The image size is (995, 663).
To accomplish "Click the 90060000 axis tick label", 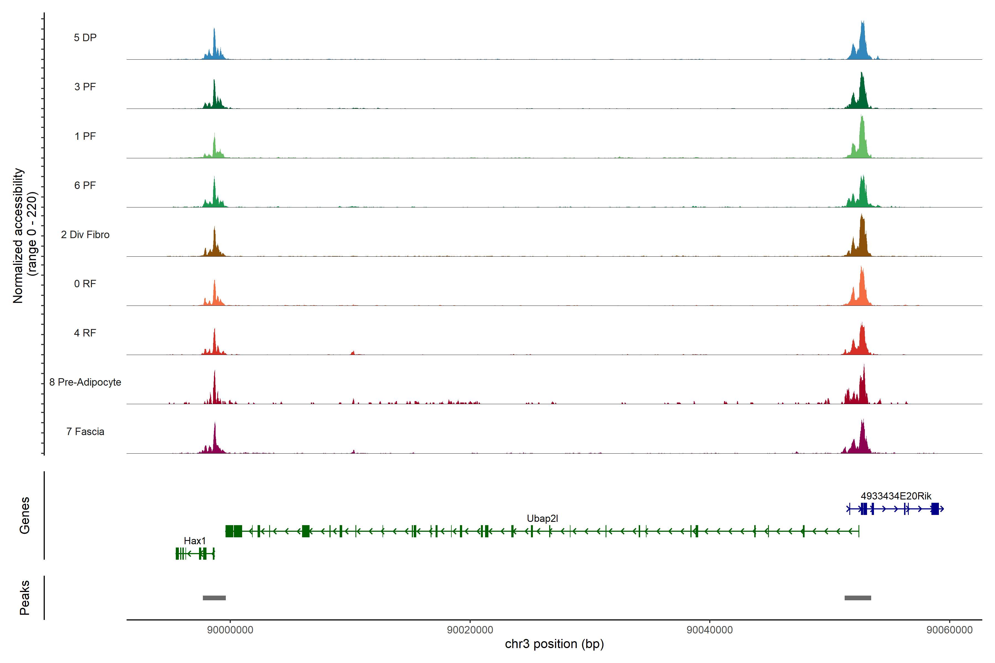I will coord(949,630).
